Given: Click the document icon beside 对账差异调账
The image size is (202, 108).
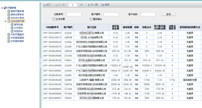Looking at the screenshot, I should (x=9, y=41).
